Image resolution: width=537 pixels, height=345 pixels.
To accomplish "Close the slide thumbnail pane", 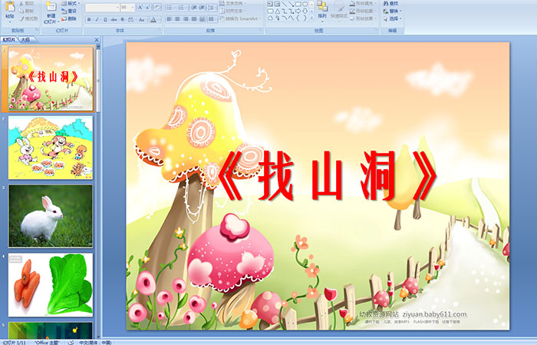I will point(97,39).
